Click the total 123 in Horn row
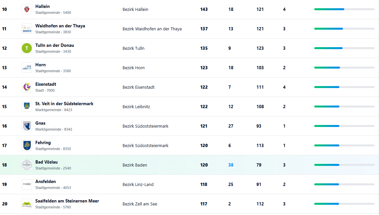 (x=204, y=68)
